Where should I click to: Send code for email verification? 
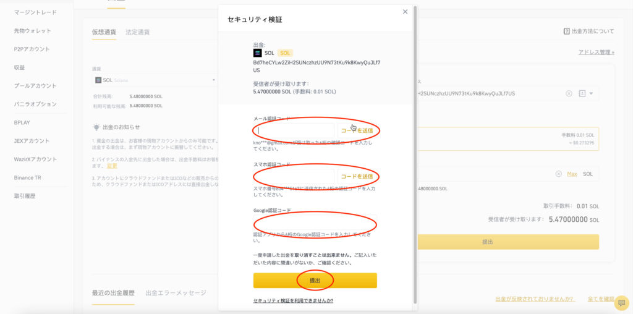coord(357,131)
